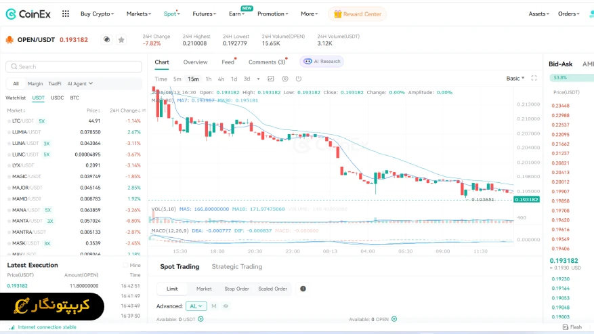Viewport: 594px width, 334px height.
Task: Switch to the Overview tab
Action: (x=196, y=62)
